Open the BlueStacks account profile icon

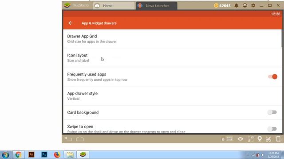point(245,5)
